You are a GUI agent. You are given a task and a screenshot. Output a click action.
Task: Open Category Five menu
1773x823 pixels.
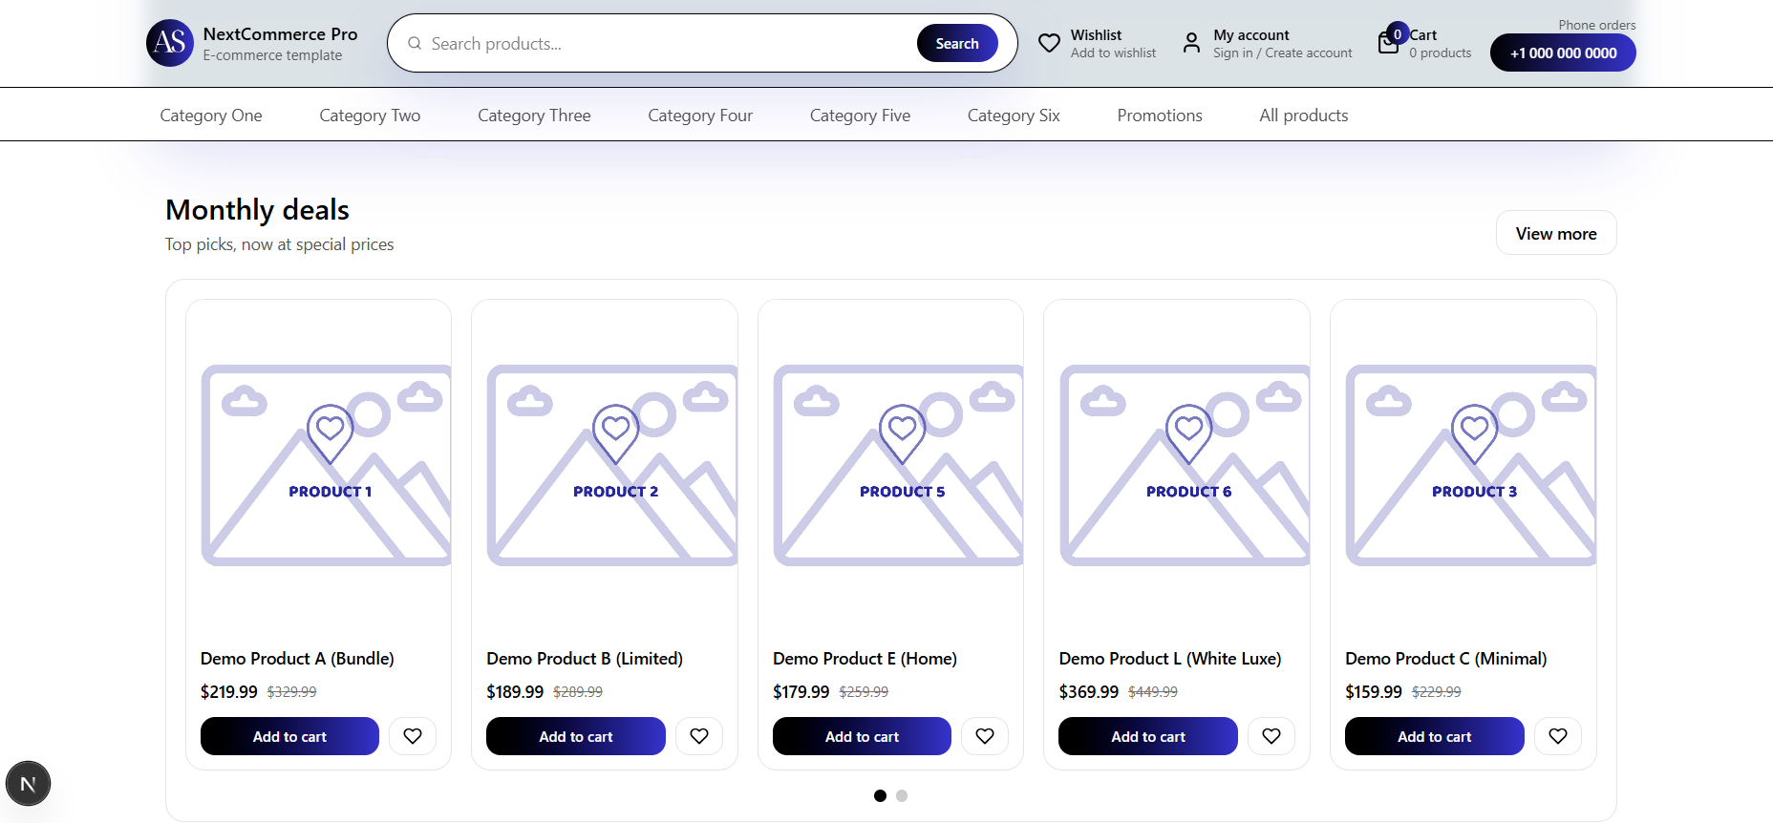point(860,116)
